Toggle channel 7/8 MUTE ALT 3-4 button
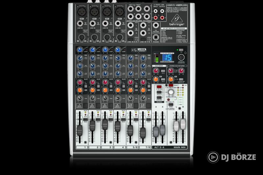This screenshot has width=263, height=175. 149,106
